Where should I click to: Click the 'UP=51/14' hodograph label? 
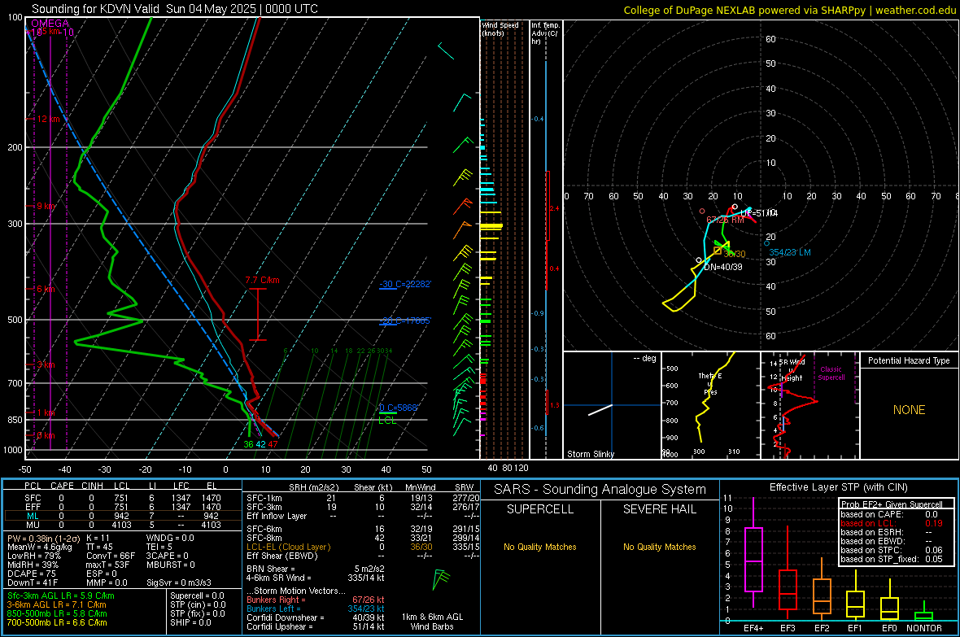tap(759, 213)
